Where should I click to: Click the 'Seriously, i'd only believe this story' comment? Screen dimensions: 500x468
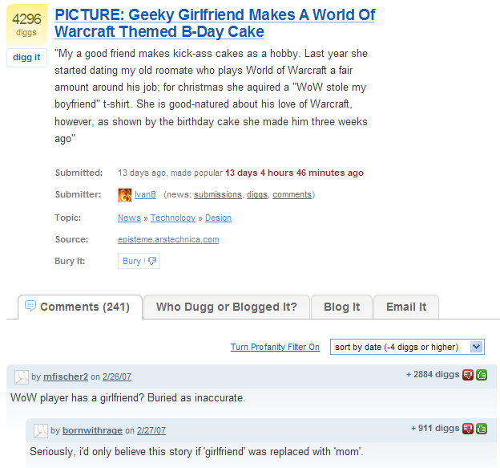[196, 452]
